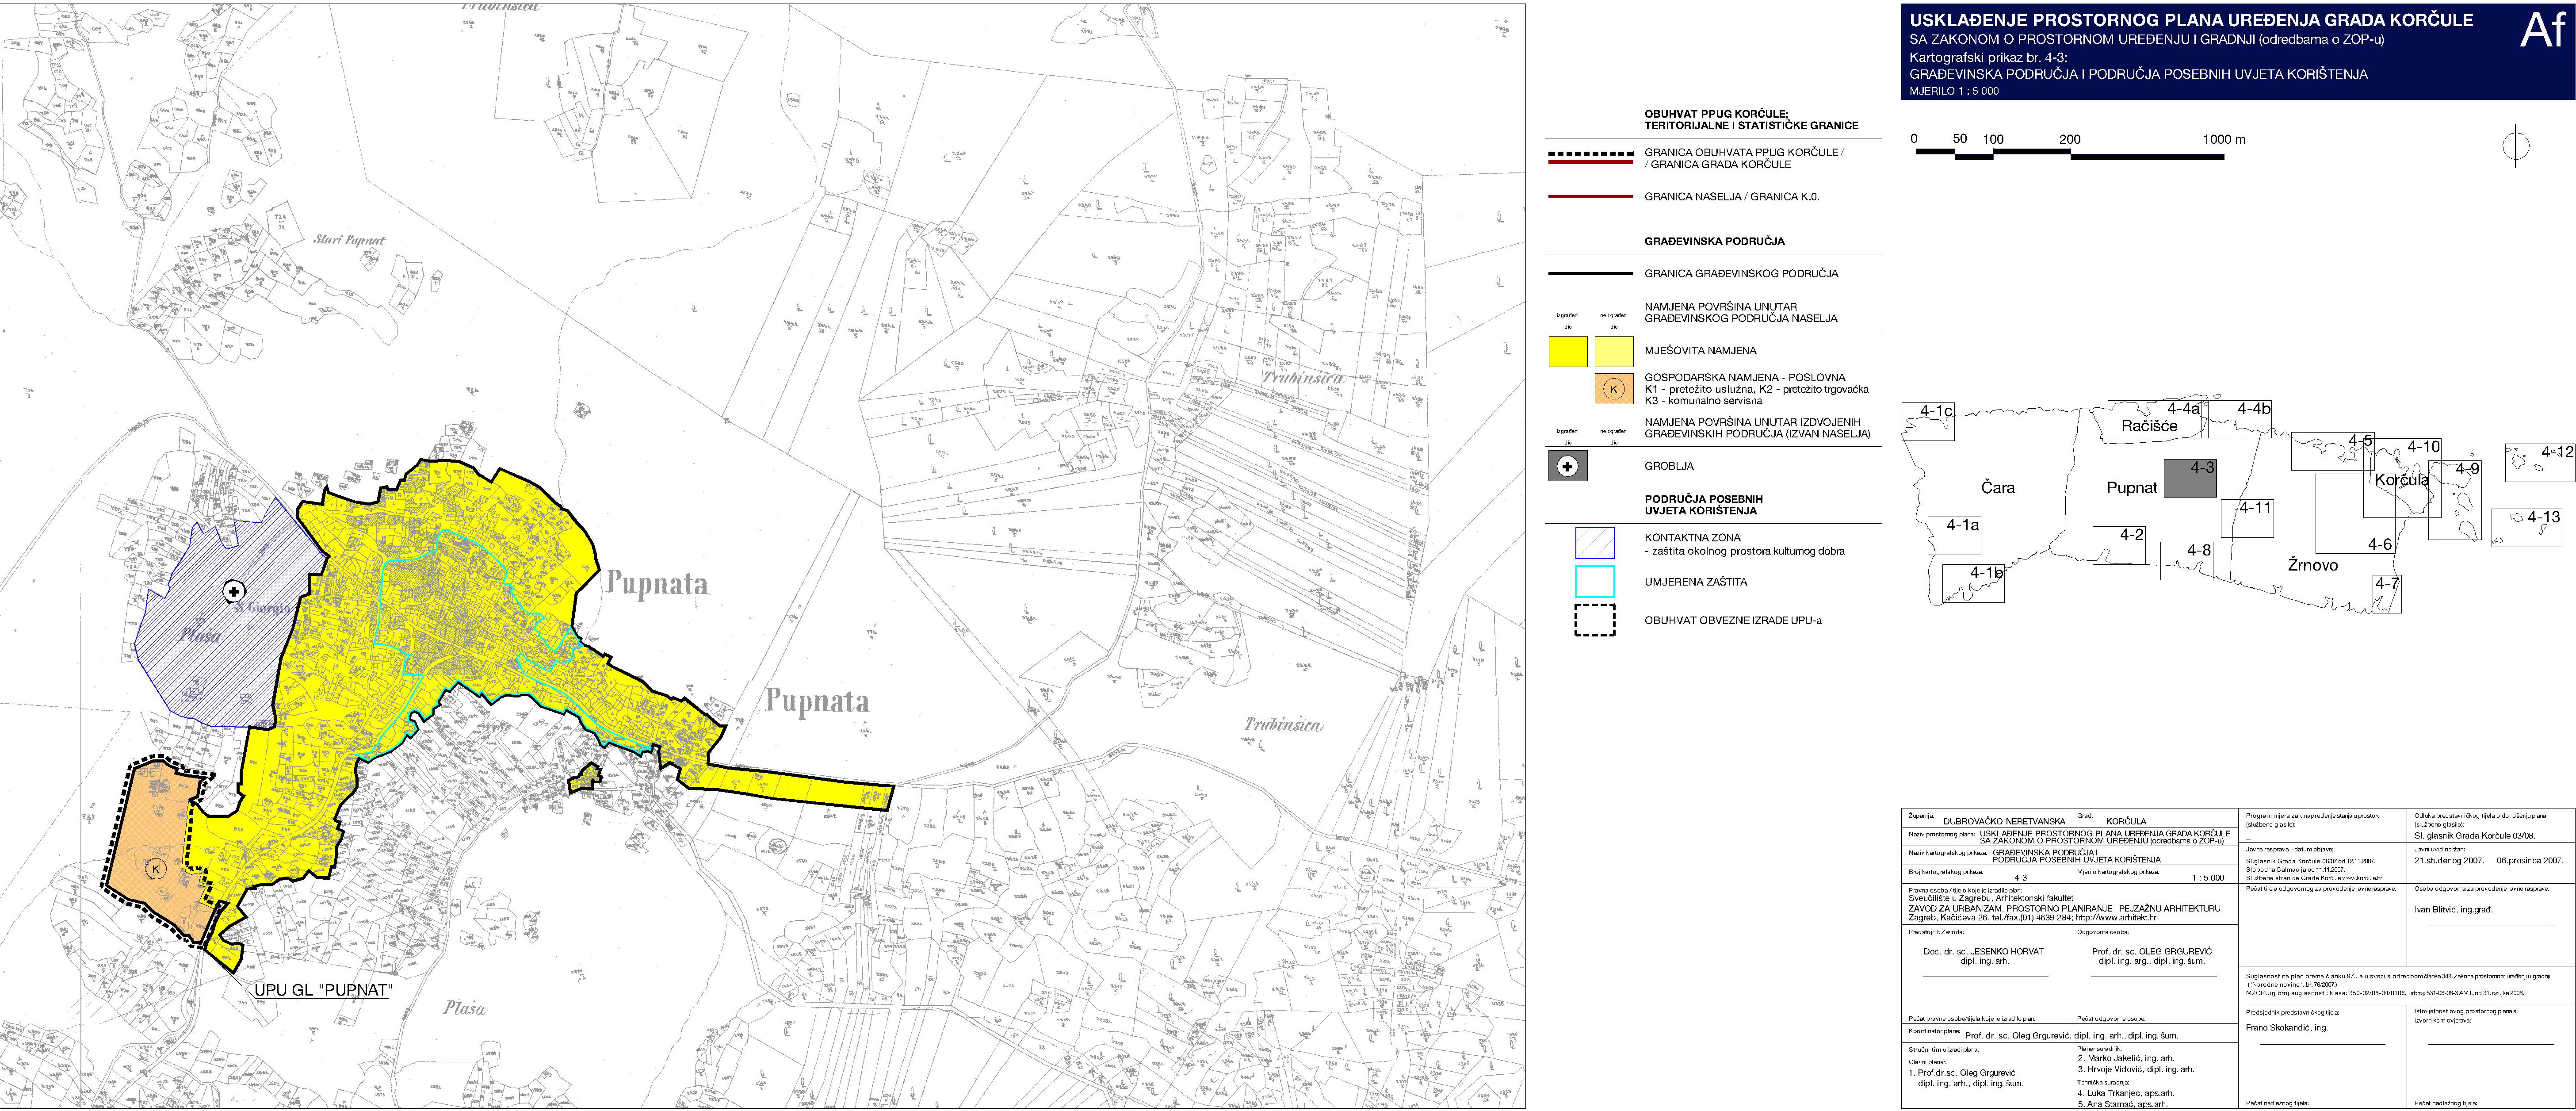Click the Groblja cemetery legend icon
The image size is (2576, 1111).
[x=1567, y=466]
